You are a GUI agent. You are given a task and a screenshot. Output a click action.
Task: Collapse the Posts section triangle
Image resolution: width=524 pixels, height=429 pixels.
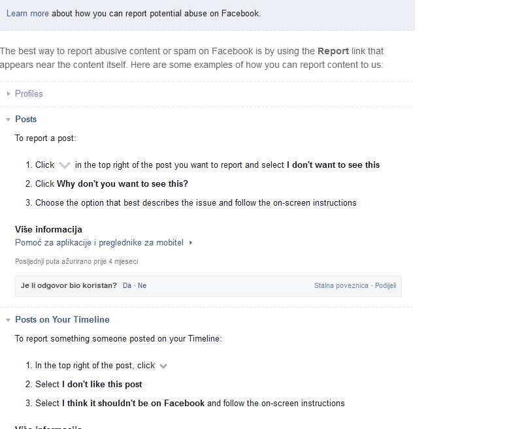[8, 119]
